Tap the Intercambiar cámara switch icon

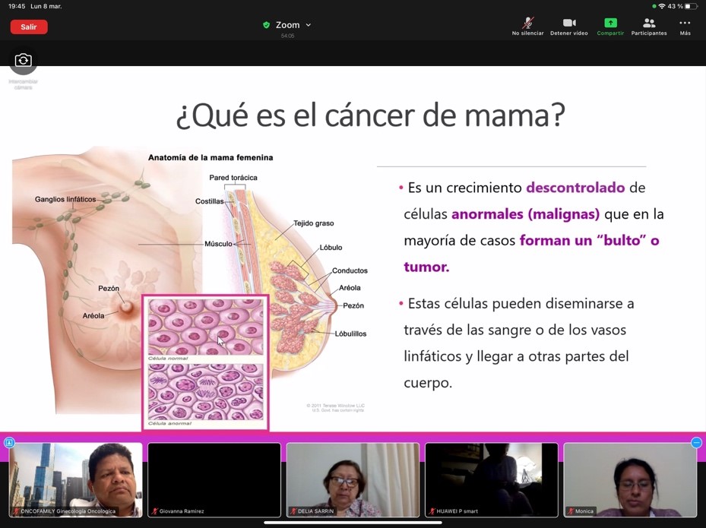tap(23, 60)
